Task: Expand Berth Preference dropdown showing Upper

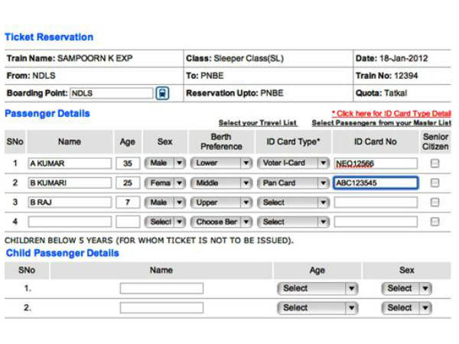Action: point(220,203)
